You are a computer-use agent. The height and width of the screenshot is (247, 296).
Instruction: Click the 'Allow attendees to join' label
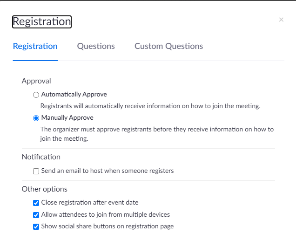pos(106,215)
